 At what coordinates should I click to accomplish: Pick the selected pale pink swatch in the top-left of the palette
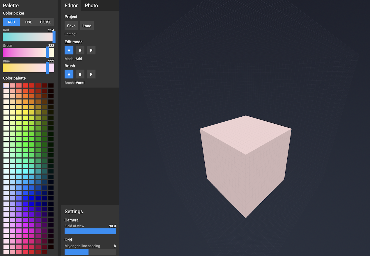[6, 86]
